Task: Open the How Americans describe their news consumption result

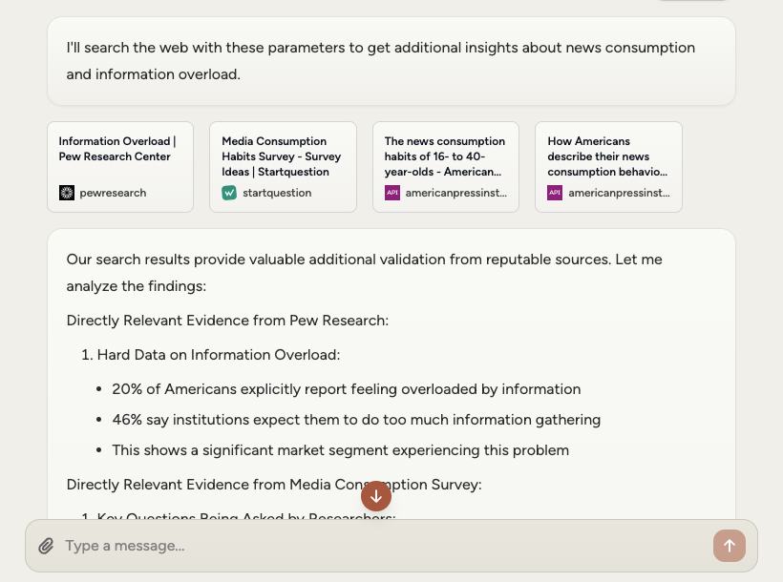Action: point(608,156)
